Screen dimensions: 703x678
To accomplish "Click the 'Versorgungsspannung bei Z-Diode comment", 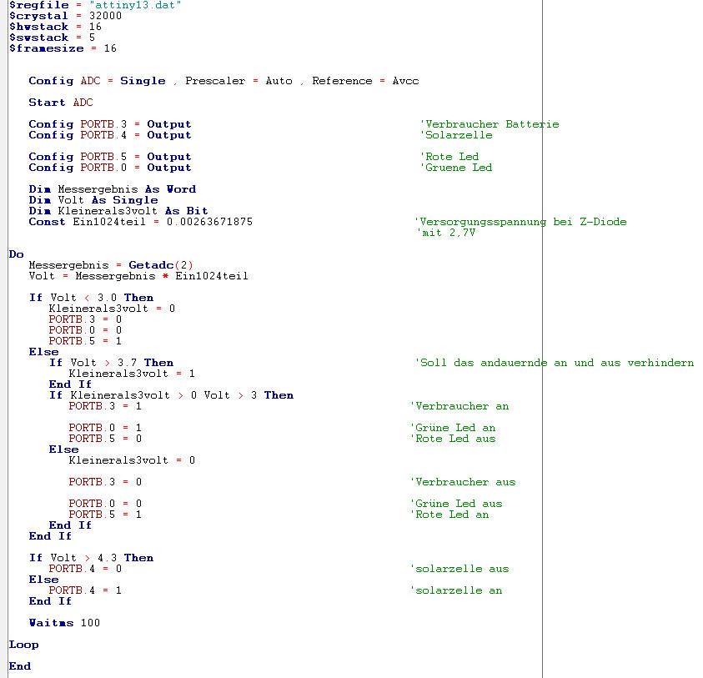I will point(521,222).
